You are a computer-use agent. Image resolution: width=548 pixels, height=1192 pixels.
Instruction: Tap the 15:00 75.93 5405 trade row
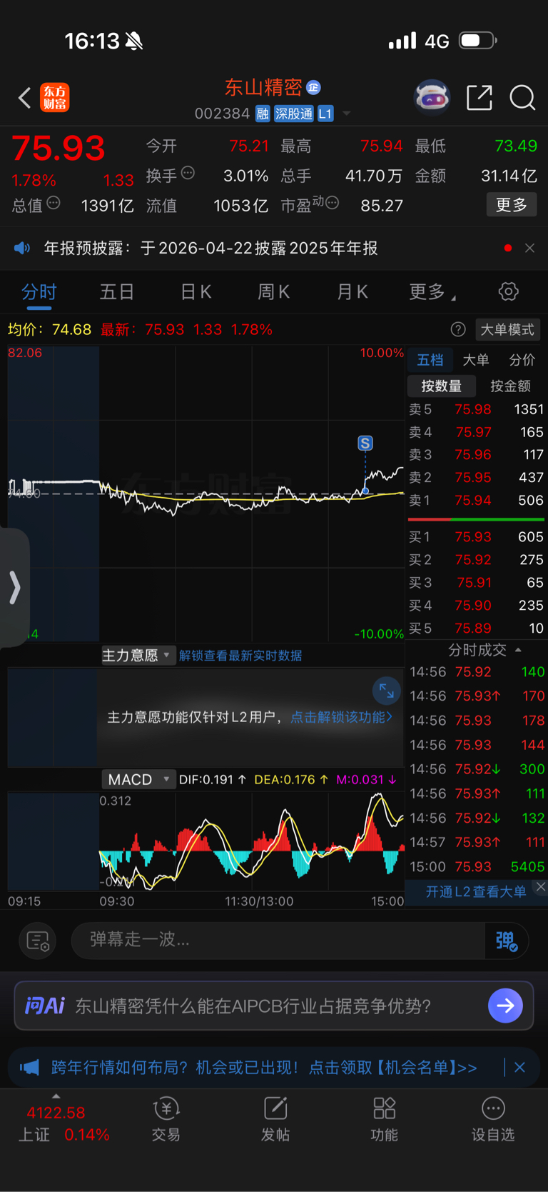pyautogui.click(x=477, y=866)
